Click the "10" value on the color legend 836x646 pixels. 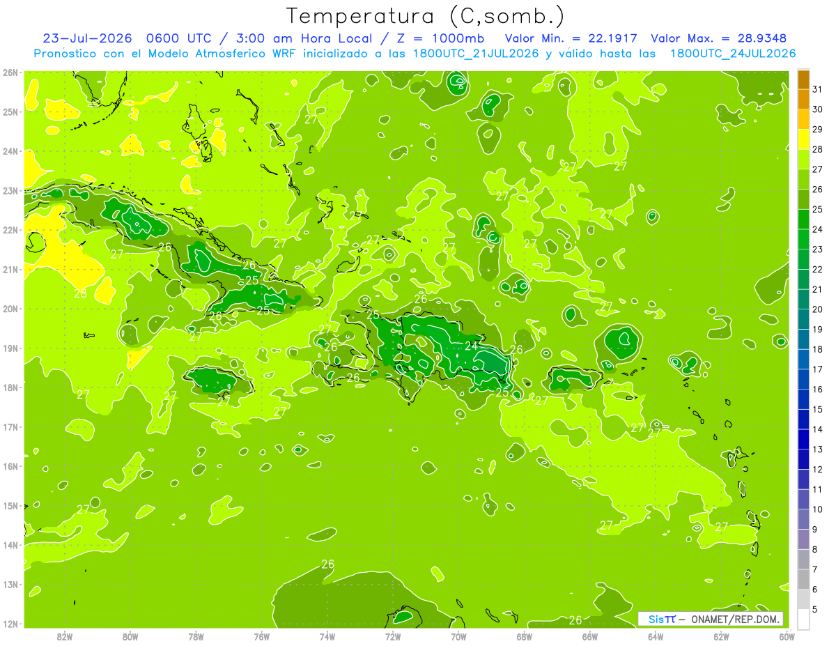pyautogui.click(x=818, y=509)
